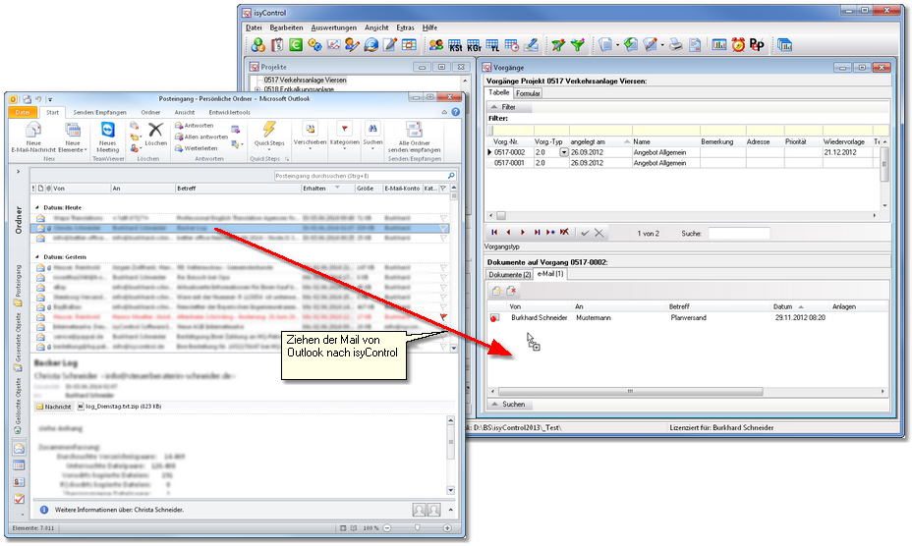Click the printer icon in isyControl toolbar
The image size is (912, 546).
point(677,45)
